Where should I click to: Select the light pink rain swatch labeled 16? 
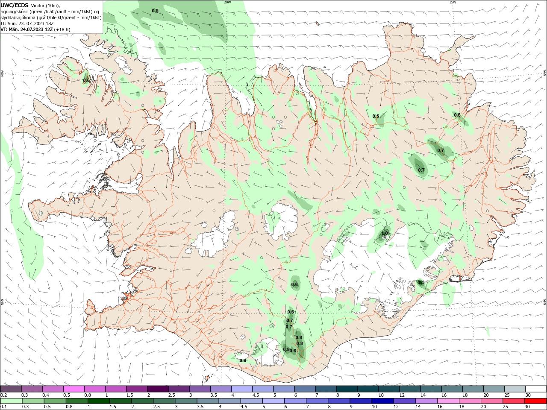click(x=448, y=401)
